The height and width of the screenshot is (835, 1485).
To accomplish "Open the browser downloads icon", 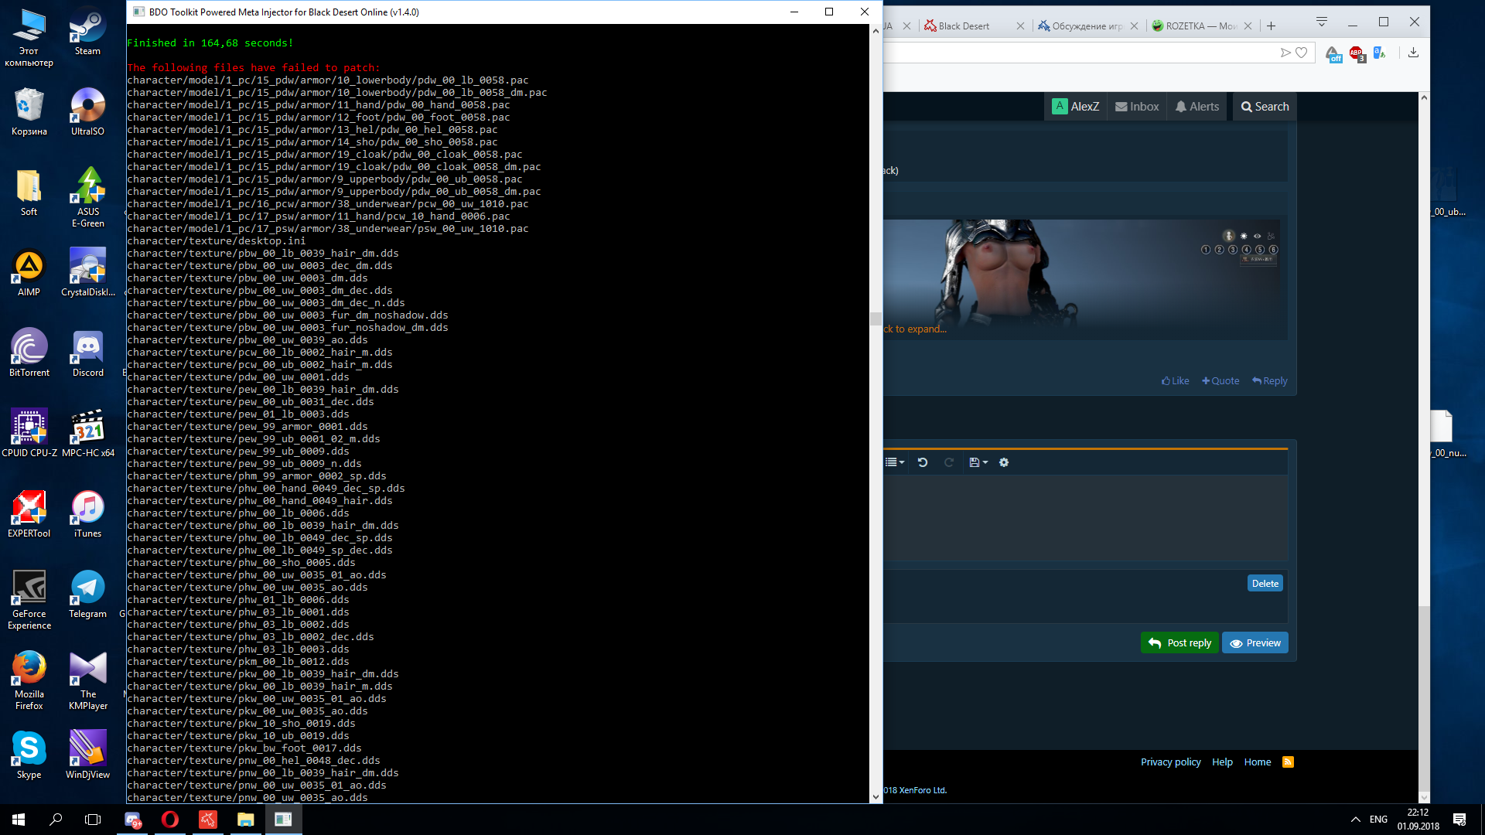I will click(1413, 53).
